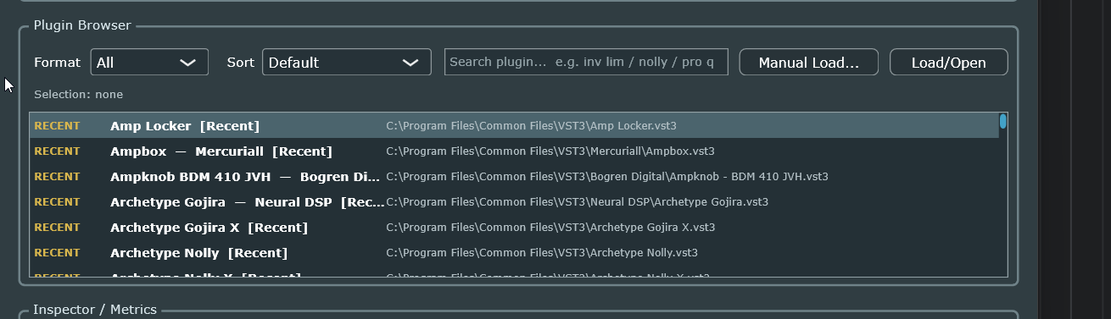Select the Archetype Nolly plugin row
1111x319 pixels.
[x=514, y=252]
